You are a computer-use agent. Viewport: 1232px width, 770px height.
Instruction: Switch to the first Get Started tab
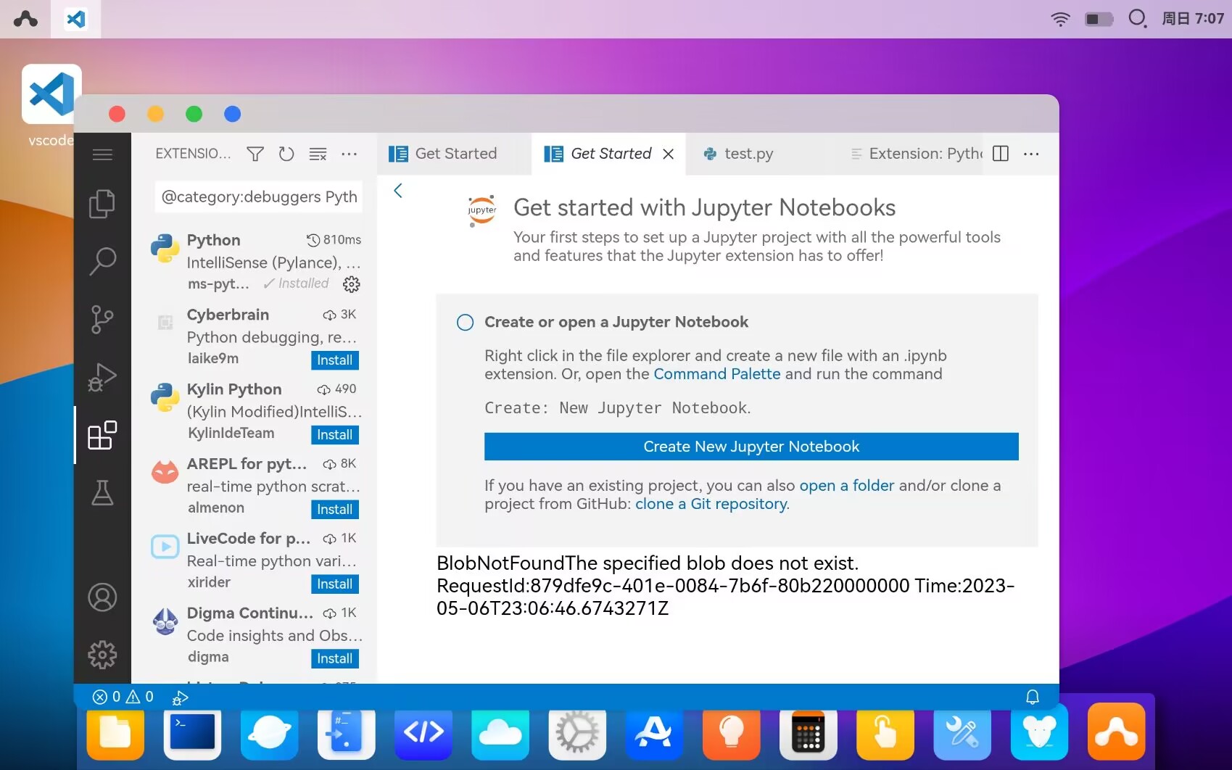pos(454,154)
